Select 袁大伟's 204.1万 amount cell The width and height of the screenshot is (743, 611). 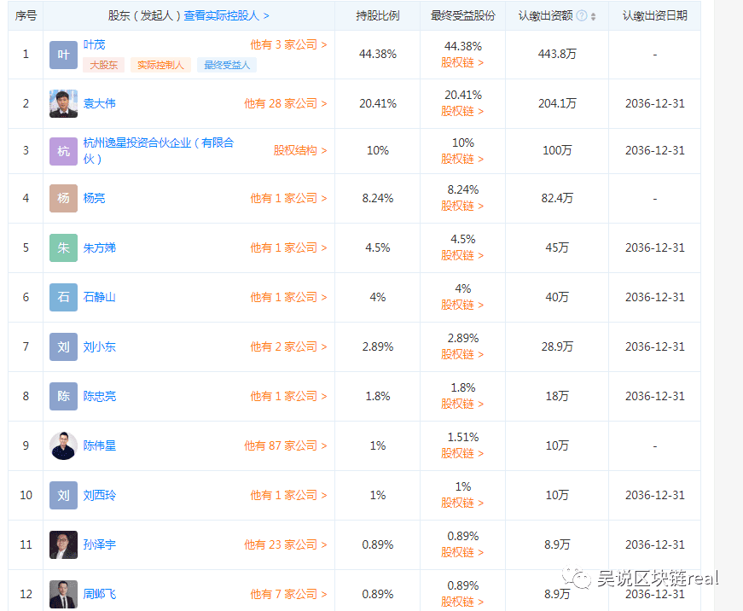click(557, 103)
